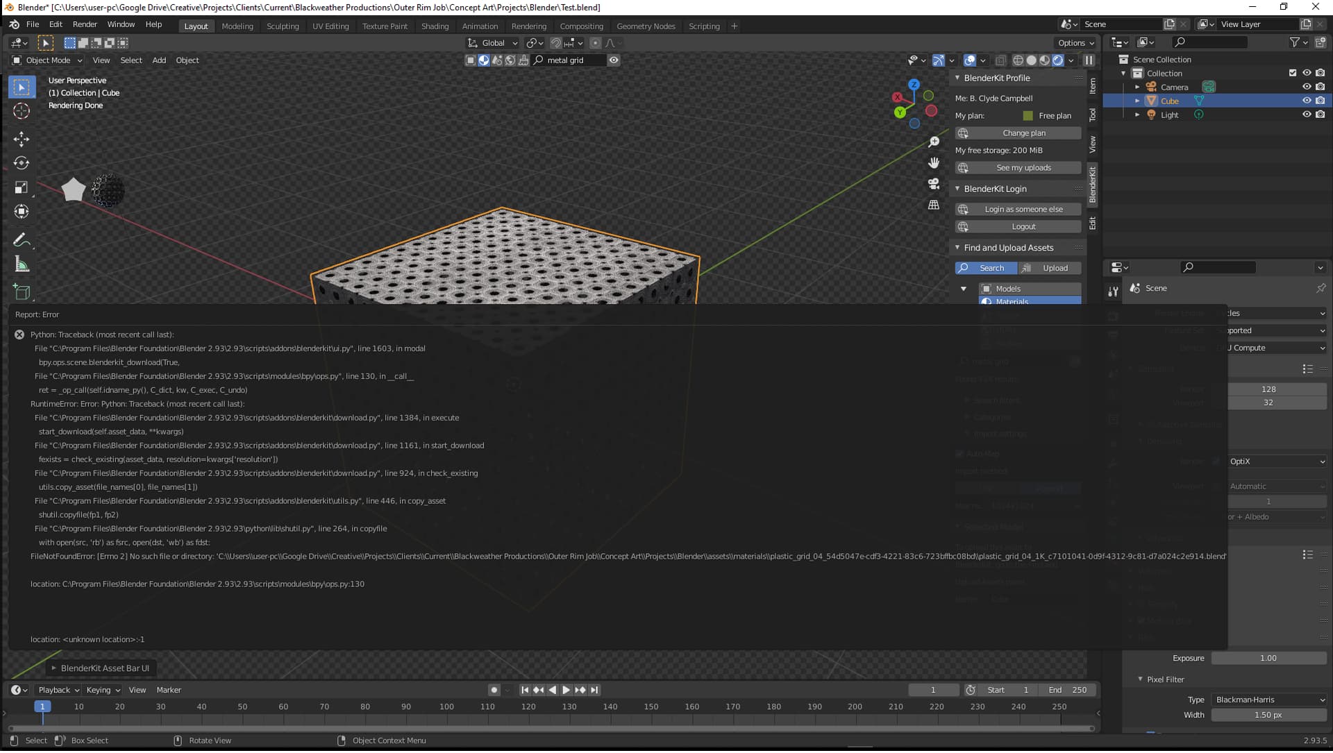Select the Scale tool in the toolbar

coord(22,187)
